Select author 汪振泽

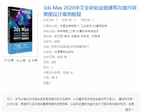tap(75, 37)
